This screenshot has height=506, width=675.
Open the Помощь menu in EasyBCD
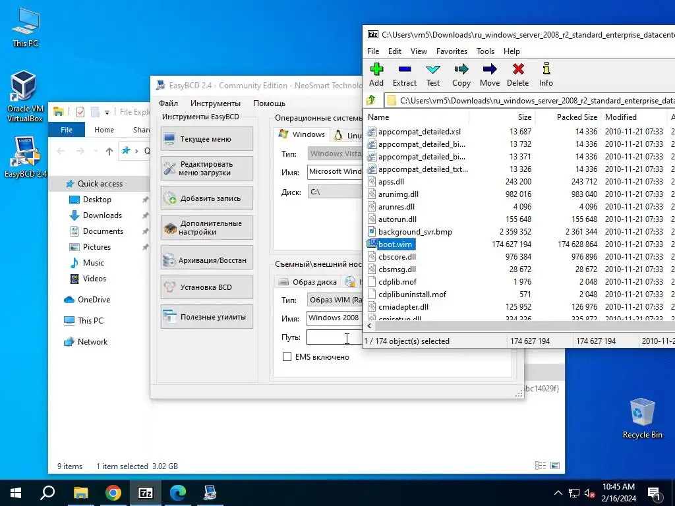269,103
